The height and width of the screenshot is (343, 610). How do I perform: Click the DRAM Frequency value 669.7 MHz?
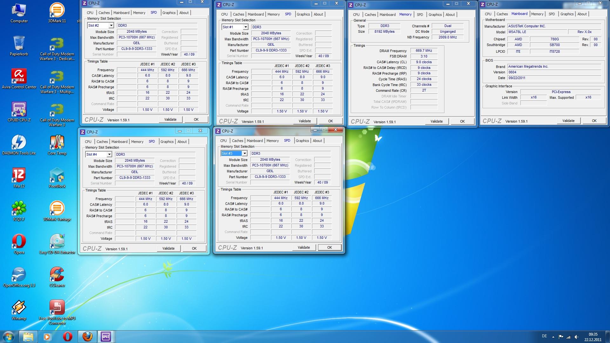coord(424,50)
